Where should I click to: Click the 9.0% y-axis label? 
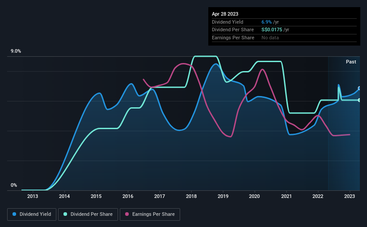[x=16, y=51]
